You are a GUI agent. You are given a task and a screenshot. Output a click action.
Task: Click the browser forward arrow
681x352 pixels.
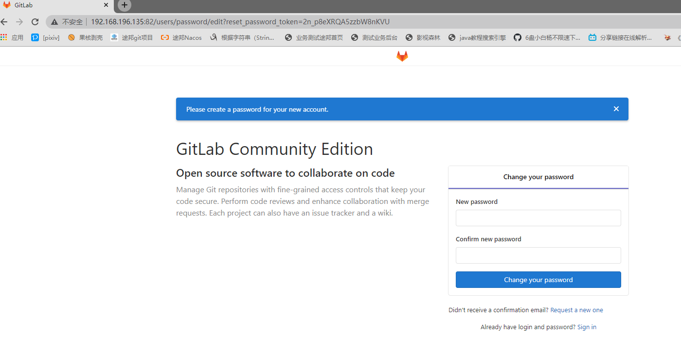[x=19, y=22]
